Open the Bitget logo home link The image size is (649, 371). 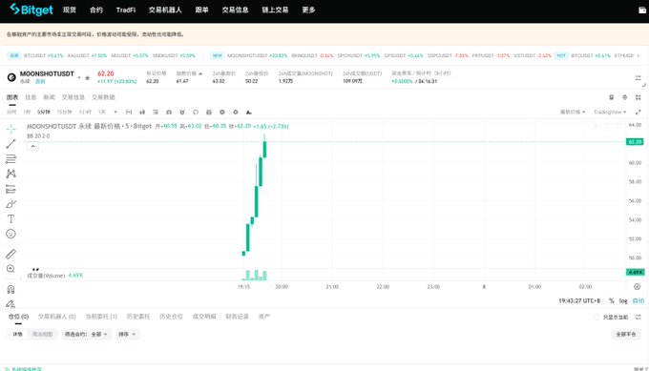click(31, 10)
